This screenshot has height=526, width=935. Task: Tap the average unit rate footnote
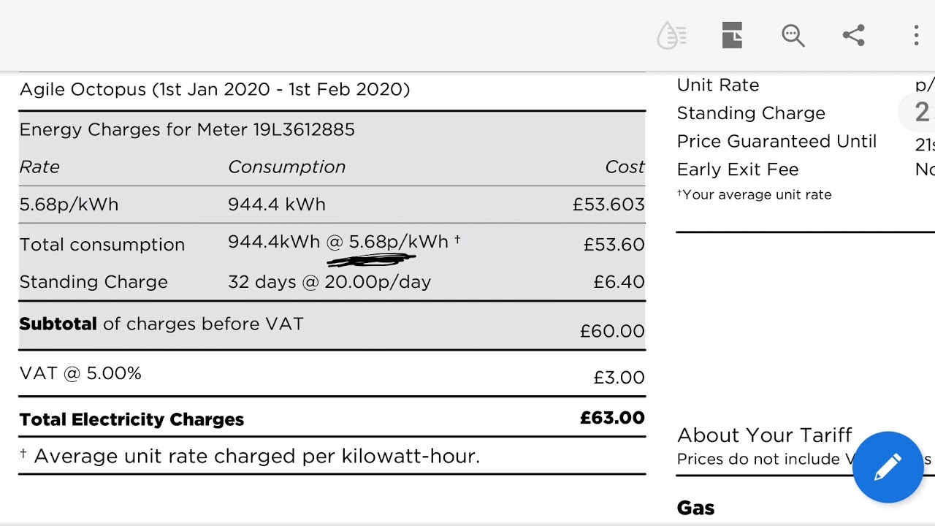pyautogui.click(x=250, y=456)
